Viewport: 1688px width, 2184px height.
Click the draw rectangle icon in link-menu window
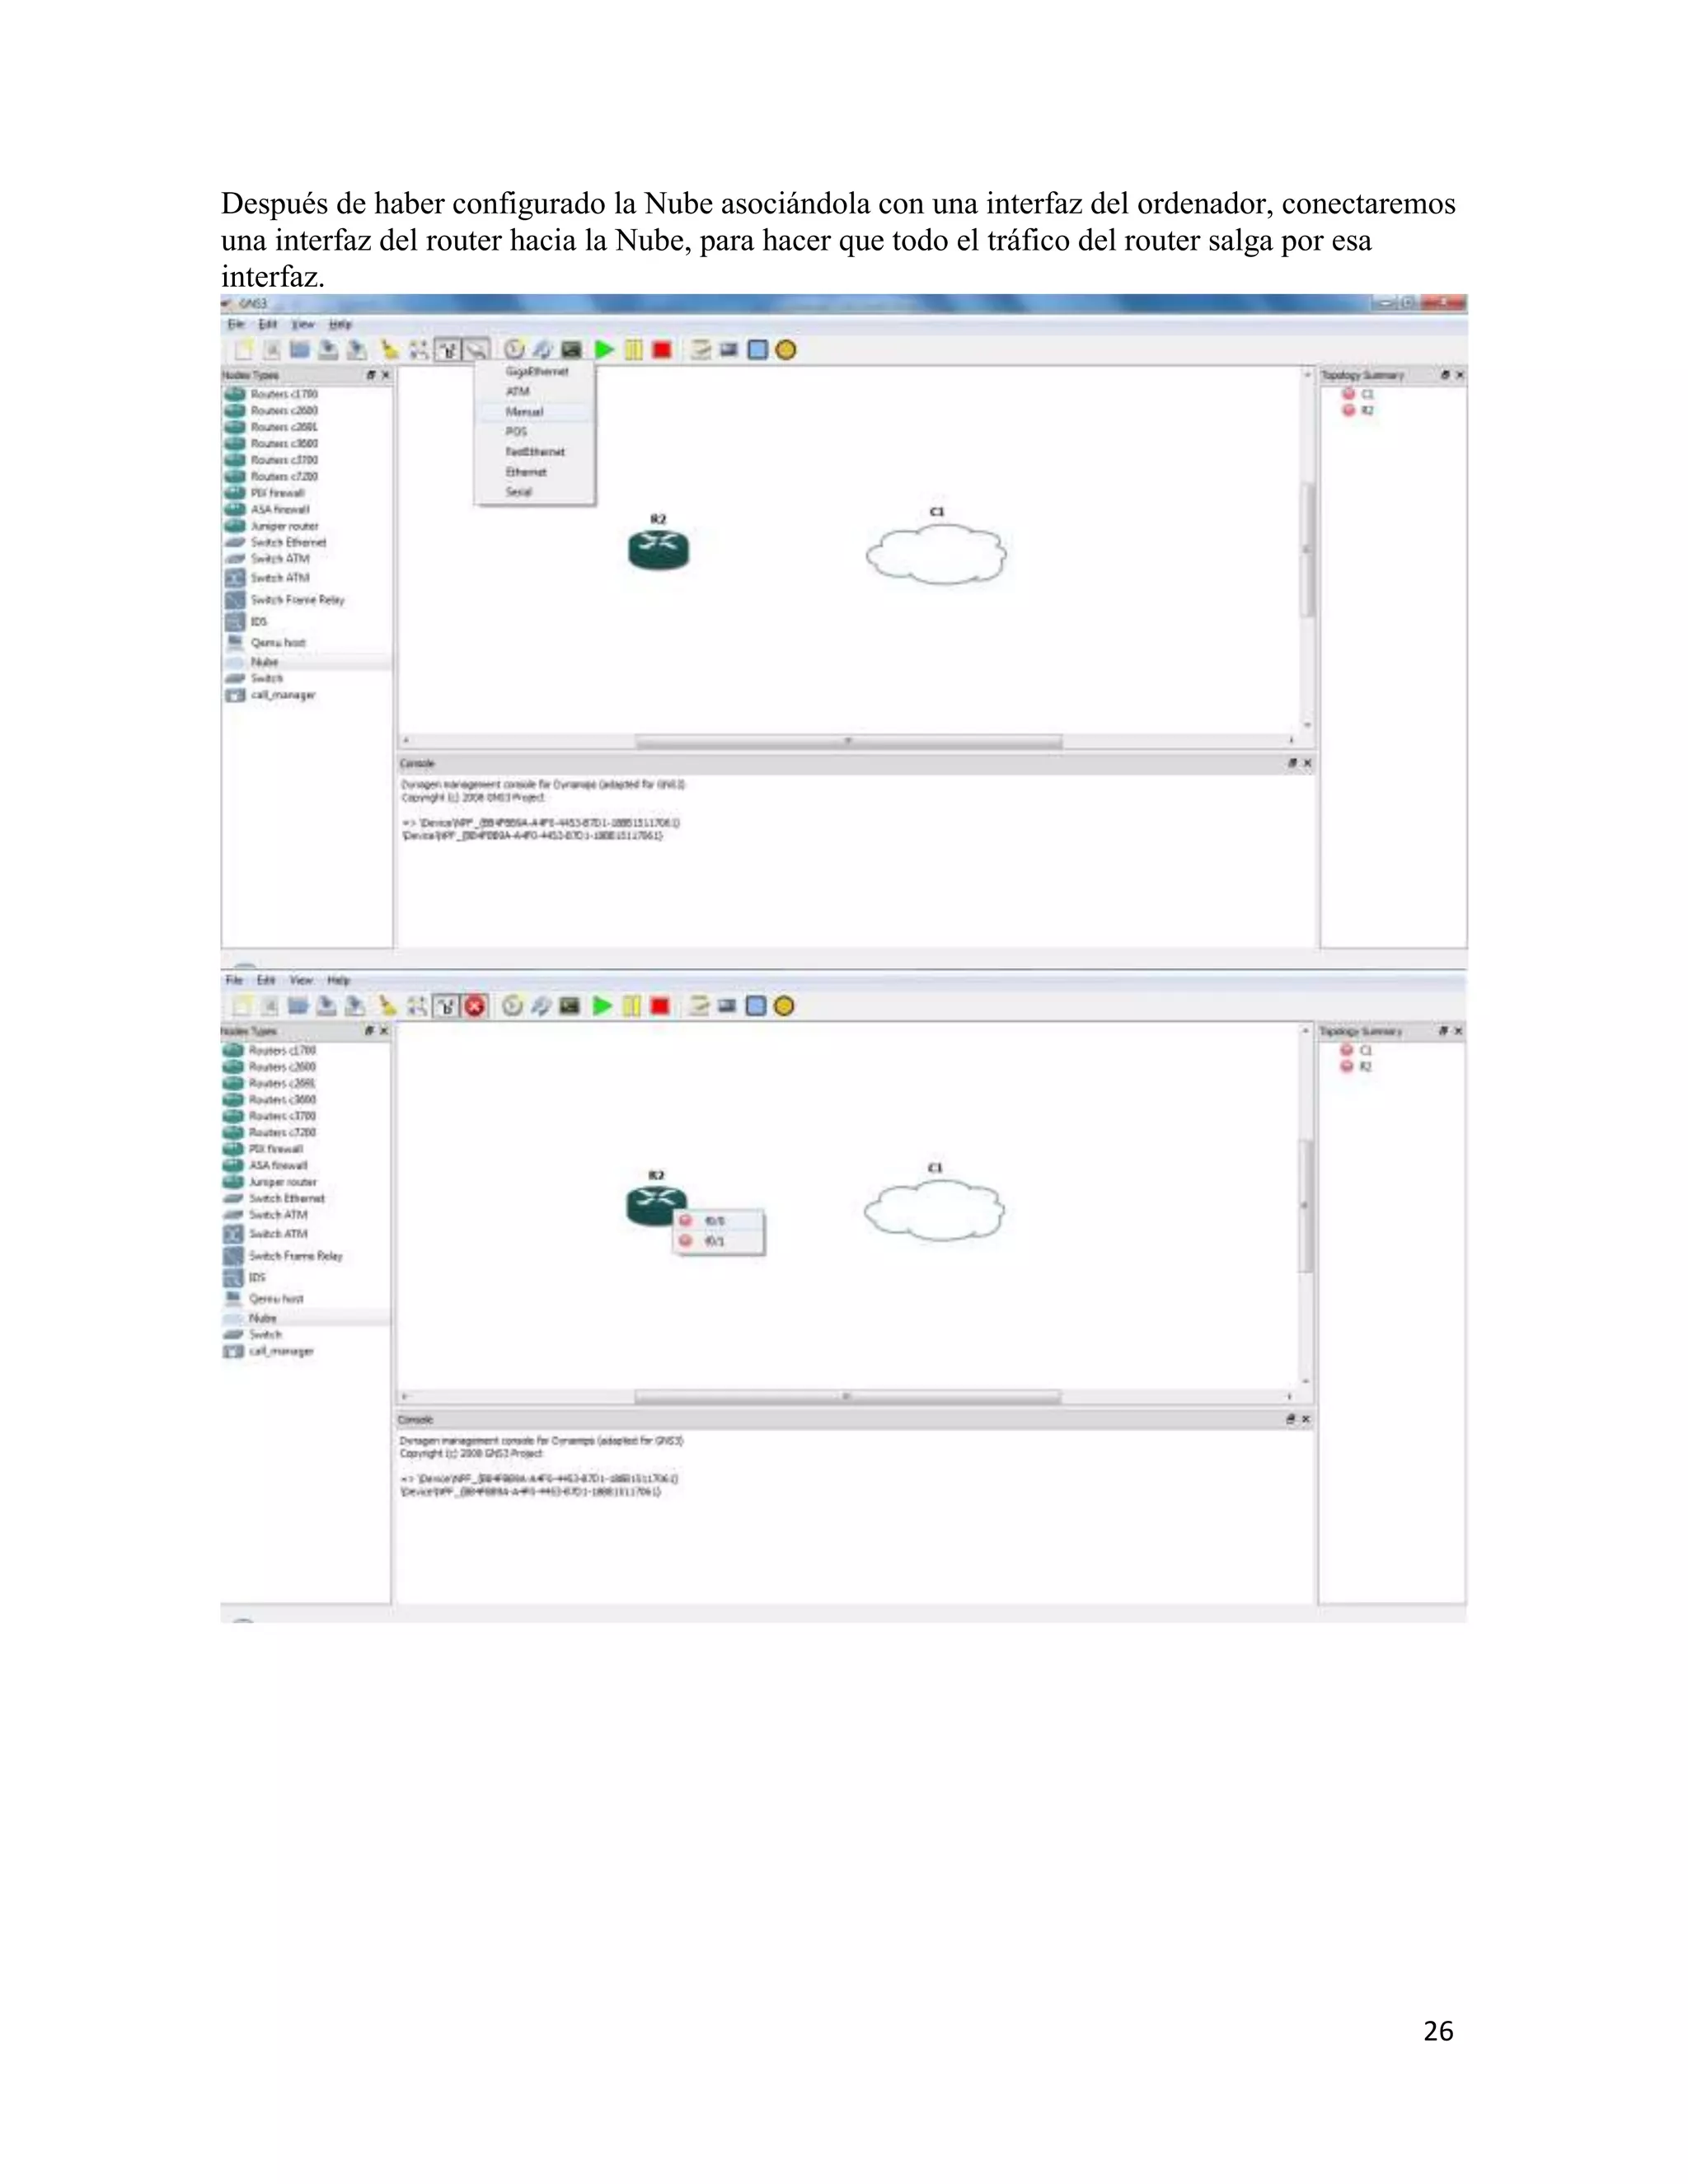(758, 350)
